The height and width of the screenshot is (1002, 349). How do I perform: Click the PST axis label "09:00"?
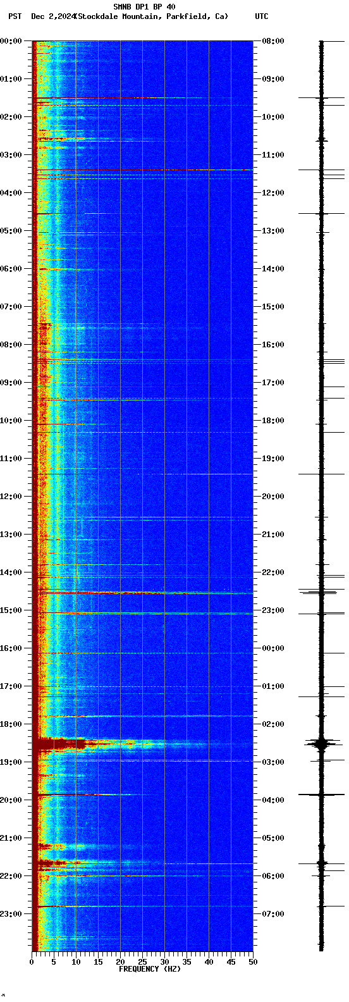point(11,383)
